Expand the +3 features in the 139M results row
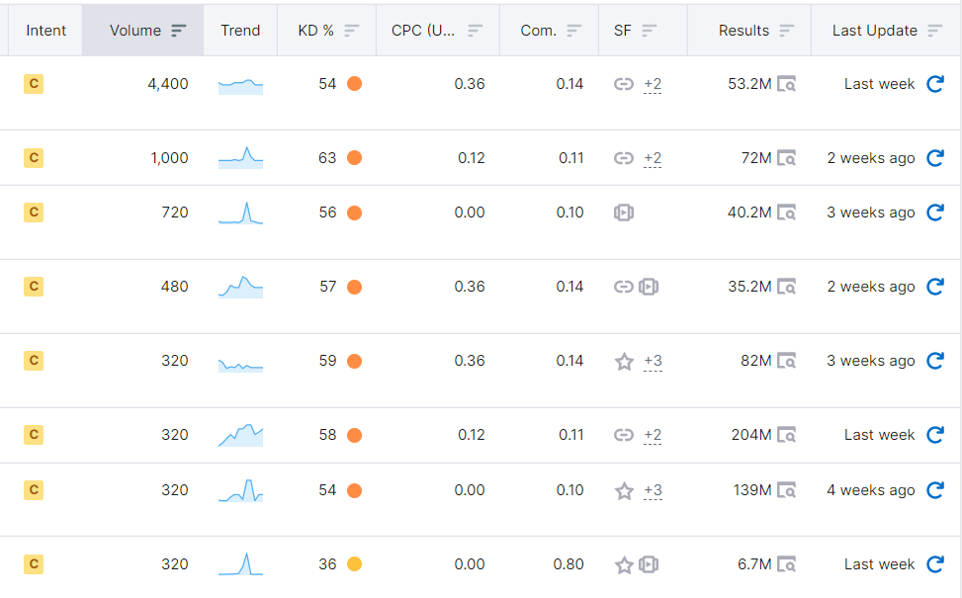This screenshot has width=962, height=598. click(652, 490)
